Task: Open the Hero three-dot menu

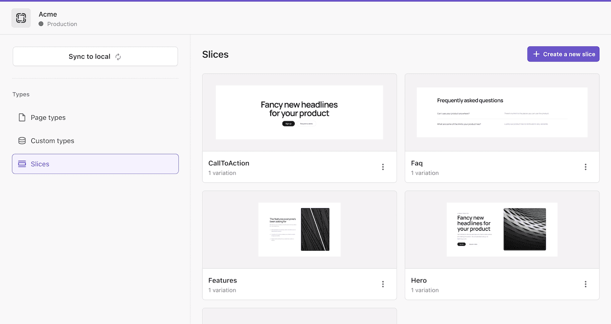Action: click(586, 284)
